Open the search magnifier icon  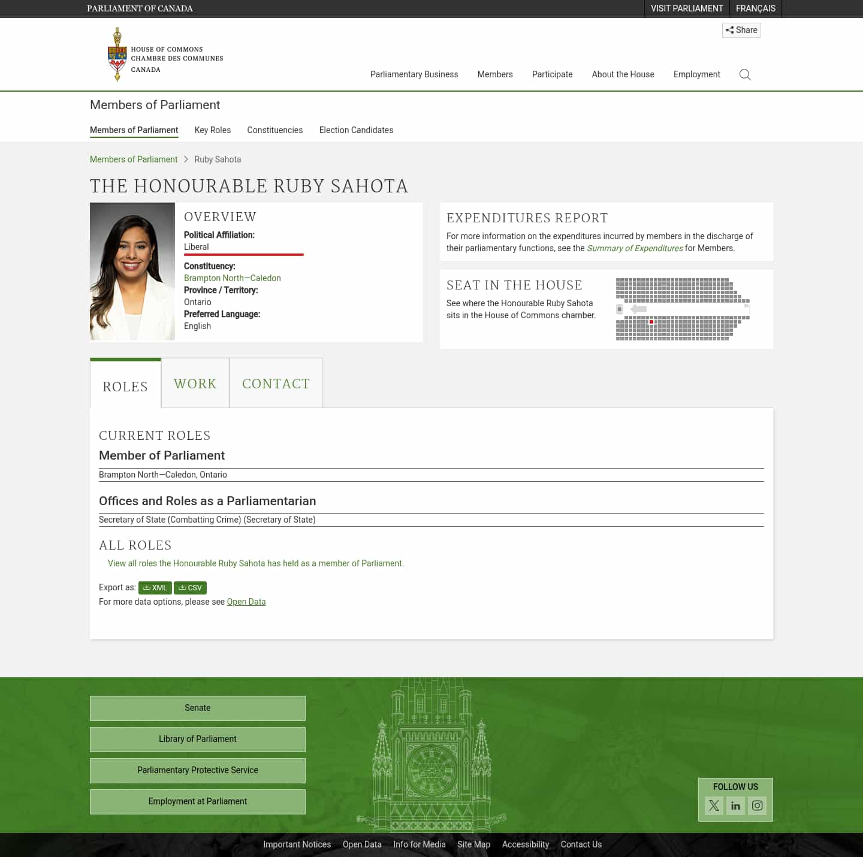[x=745, y=74]
